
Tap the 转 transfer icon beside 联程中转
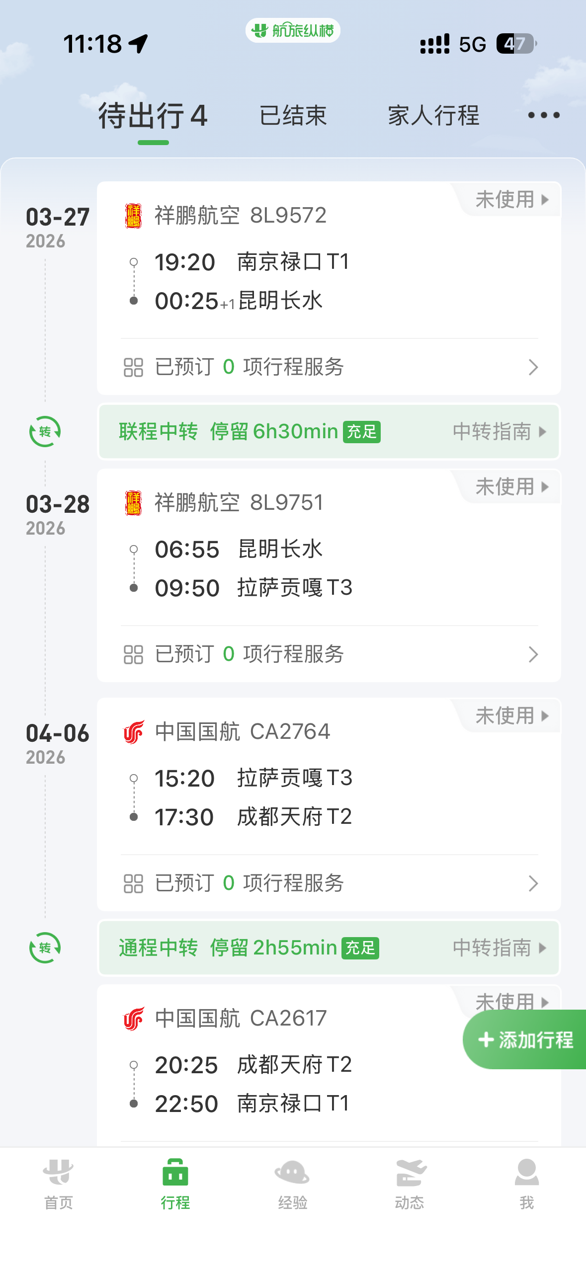[x=45, y=431]
